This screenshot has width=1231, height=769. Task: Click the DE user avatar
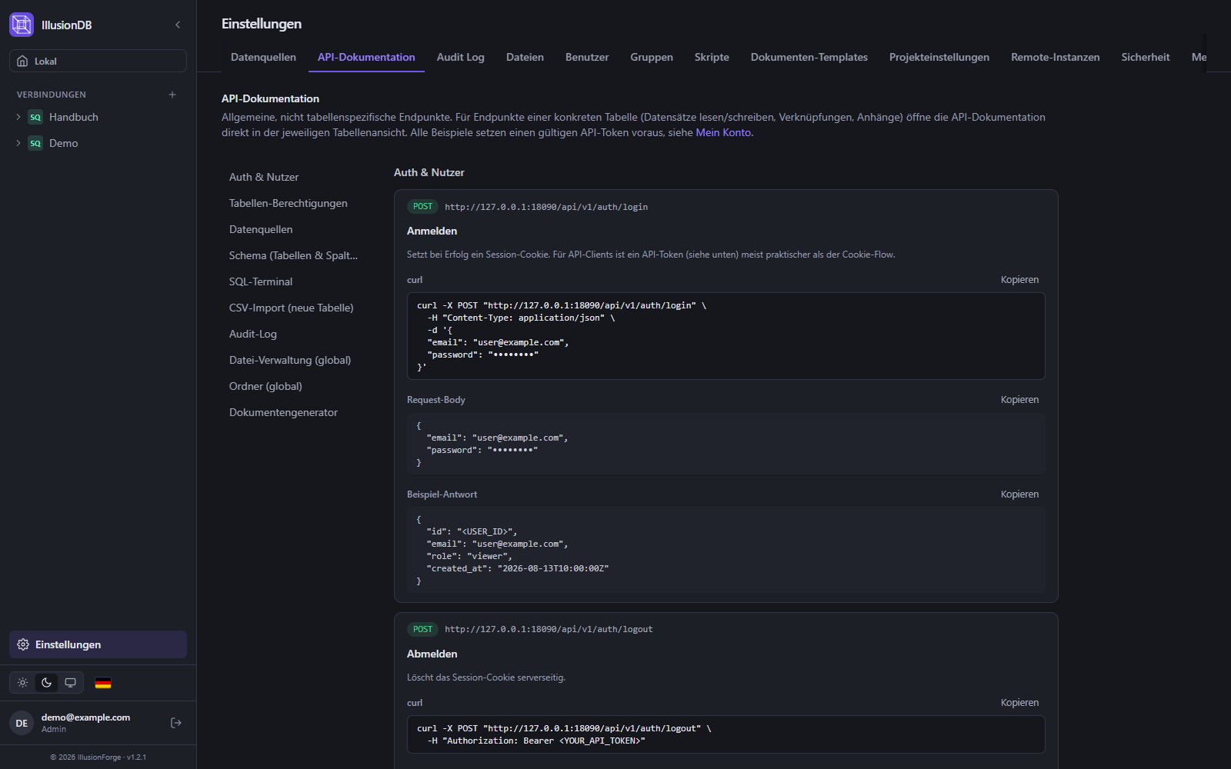coord(22,723)
